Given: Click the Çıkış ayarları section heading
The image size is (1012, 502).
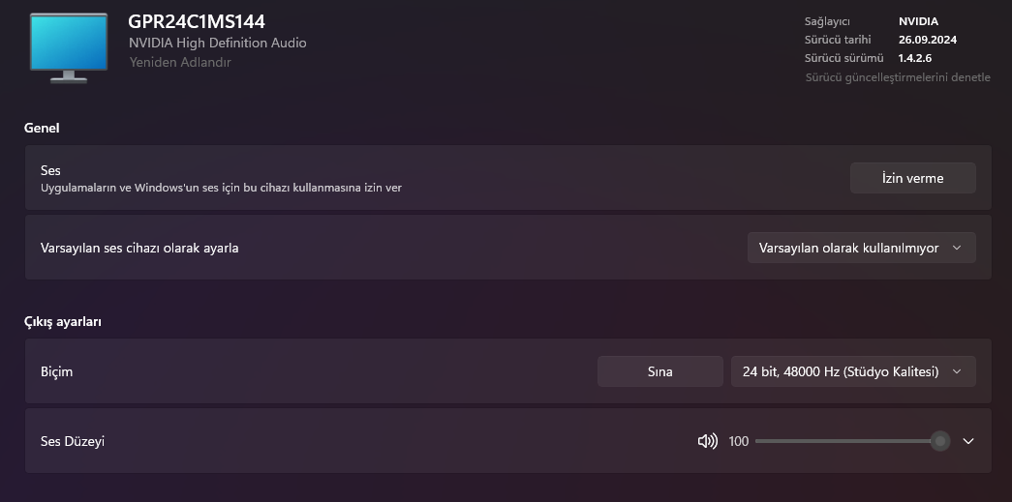Looking at the screenshot, I should click(63, 321).
